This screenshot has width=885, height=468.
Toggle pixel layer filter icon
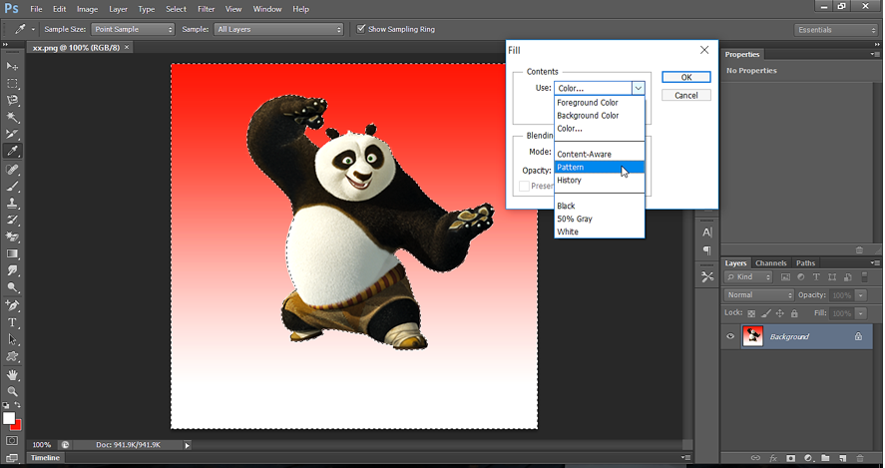click(785, 276)
